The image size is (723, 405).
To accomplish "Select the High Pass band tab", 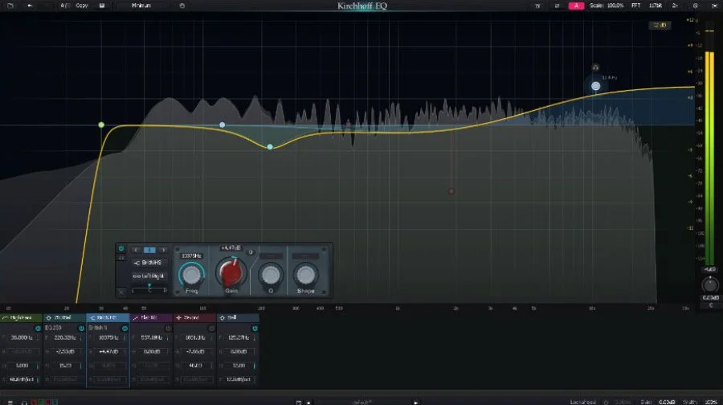I will tap(21, 318).
